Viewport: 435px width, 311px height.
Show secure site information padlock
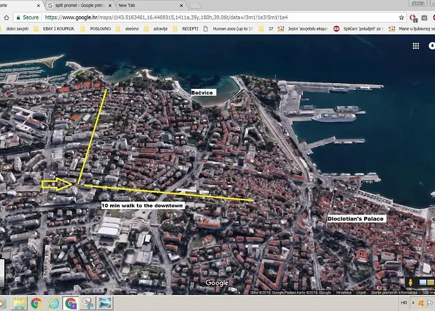point(18,17)
